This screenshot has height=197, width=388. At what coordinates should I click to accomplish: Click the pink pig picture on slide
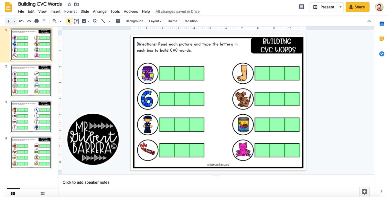(243, 150)
